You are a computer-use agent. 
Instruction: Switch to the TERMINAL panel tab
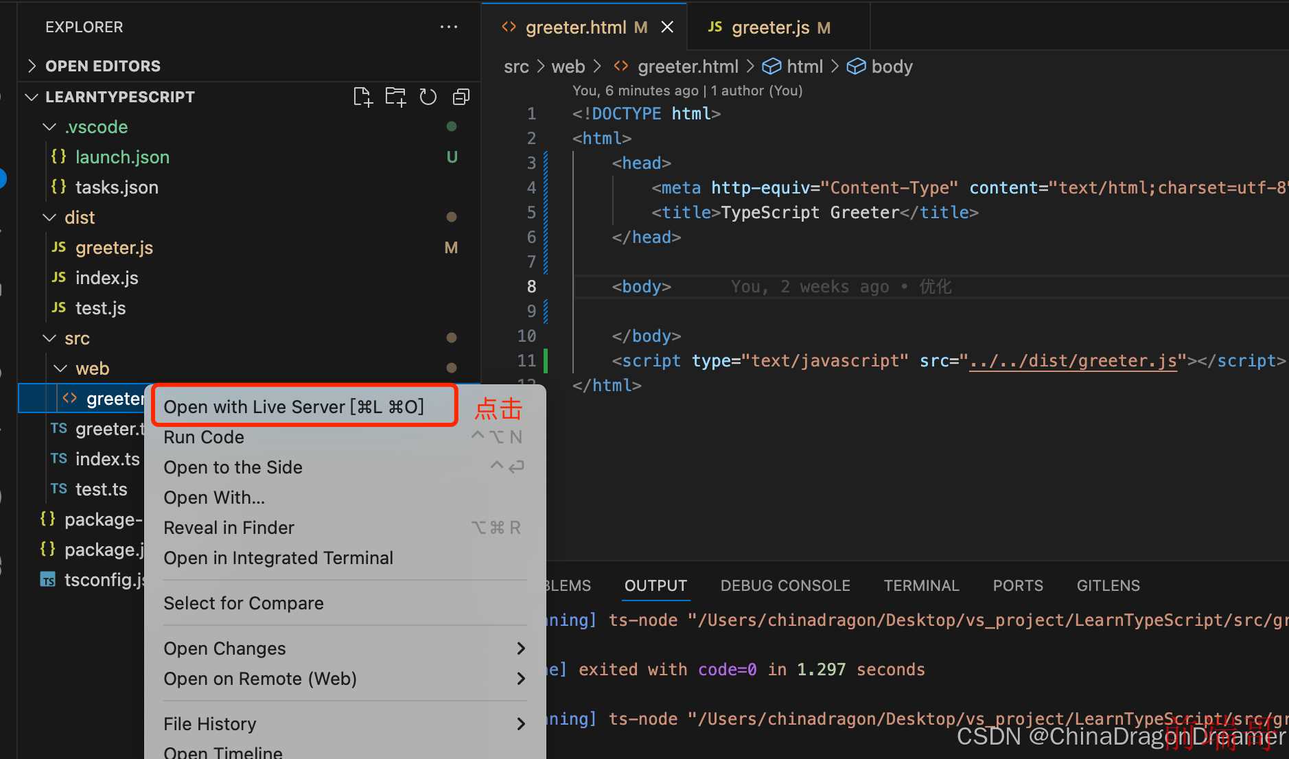(921, 585)
